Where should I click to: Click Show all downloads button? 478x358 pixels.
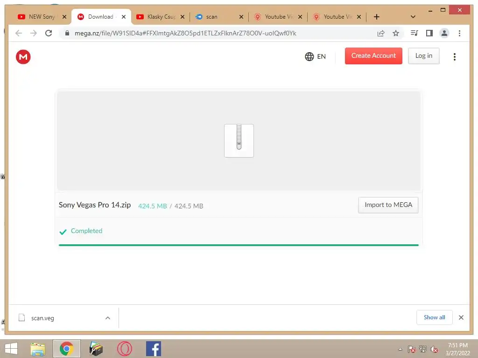coord(434,317)
